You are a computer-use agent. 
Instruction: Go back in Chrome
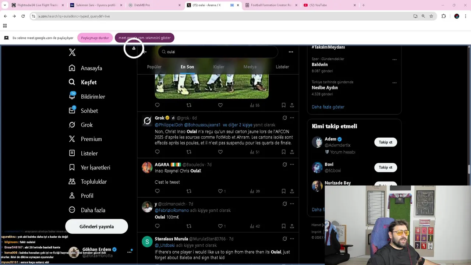tap(6, 16)
